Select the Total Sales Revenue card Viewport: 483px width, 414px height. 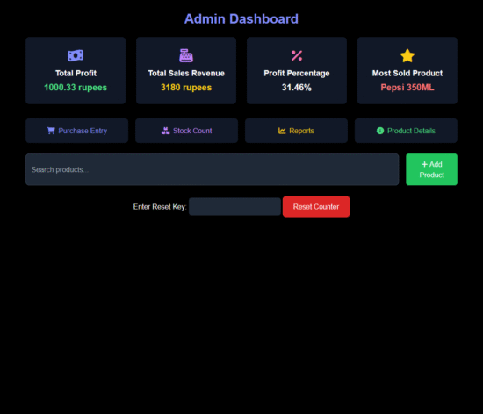(x=186, y=71)
